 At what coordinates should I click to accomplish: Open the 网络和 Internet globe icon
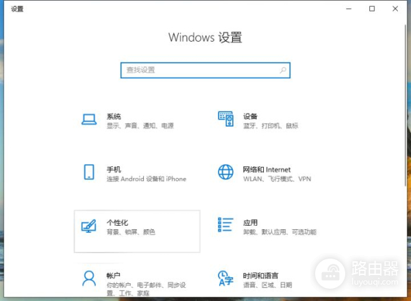[225, 172]
